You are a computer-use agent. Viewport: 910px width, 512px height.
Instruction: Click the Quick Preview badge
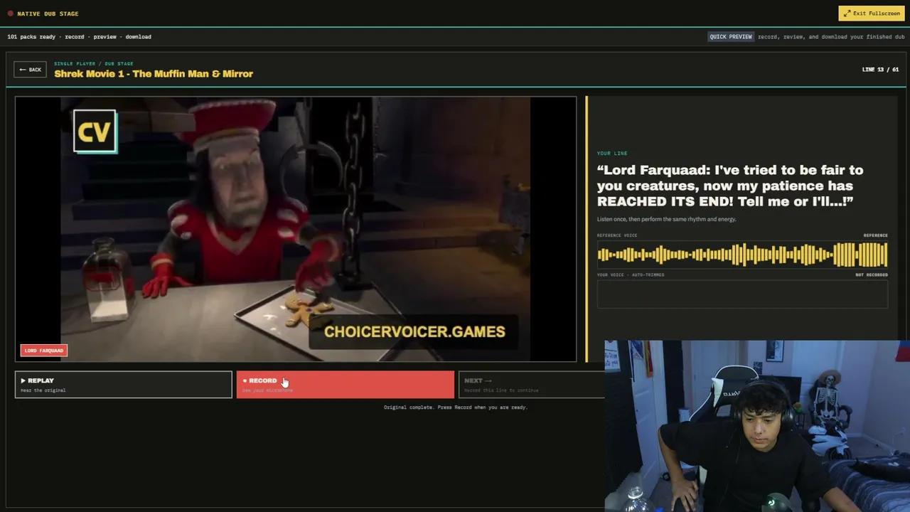[731, 37]
